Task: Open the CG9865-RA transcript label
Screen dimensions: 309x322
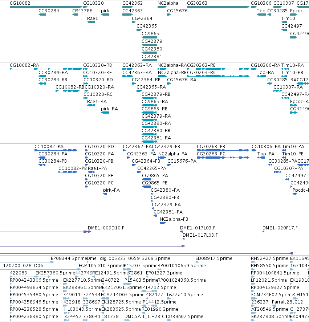Action: [155, 102]
